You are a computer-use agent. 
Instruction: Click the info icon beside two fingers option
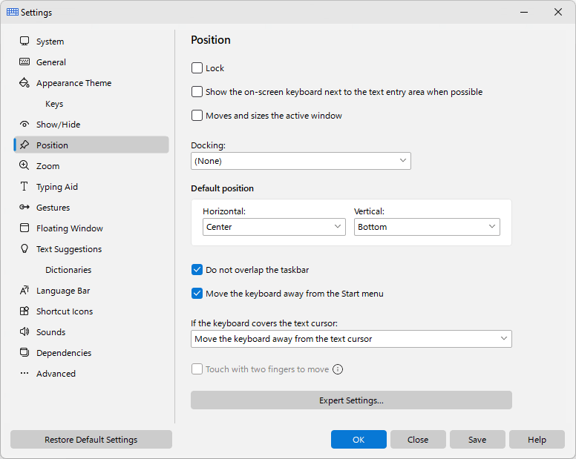[x=338, y=369]
